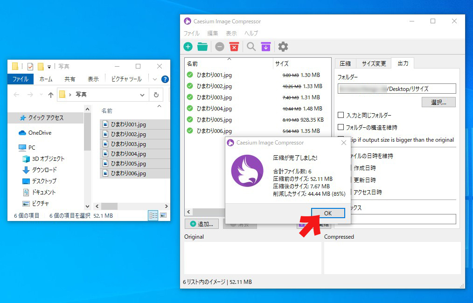Confirm the completion dialog with OK

click(328, 213)
